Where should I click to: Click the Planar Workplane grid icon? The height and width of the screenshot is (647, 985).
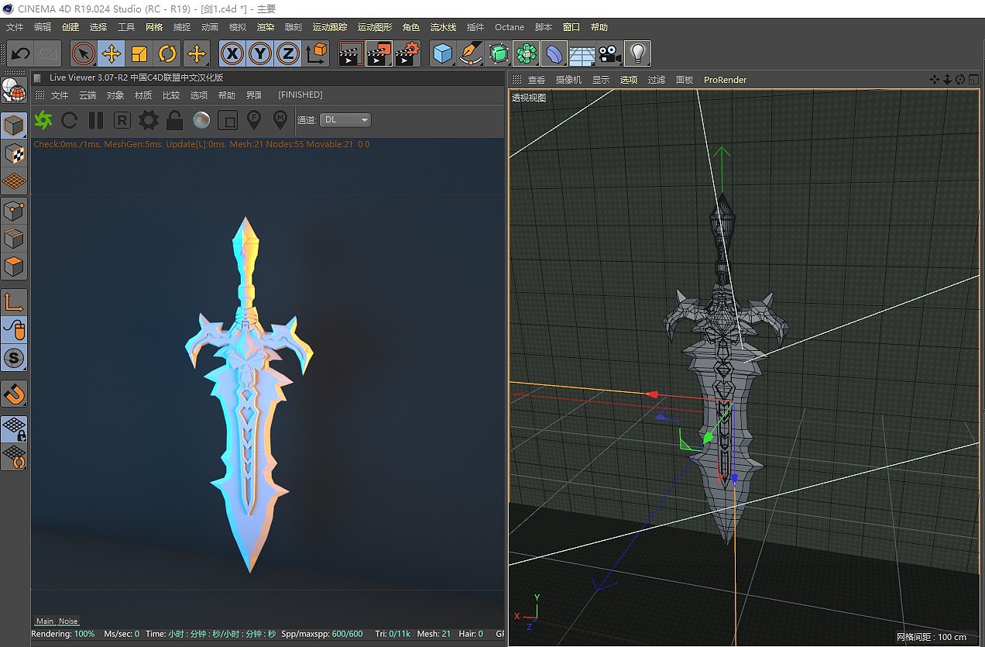coord(15,456)
